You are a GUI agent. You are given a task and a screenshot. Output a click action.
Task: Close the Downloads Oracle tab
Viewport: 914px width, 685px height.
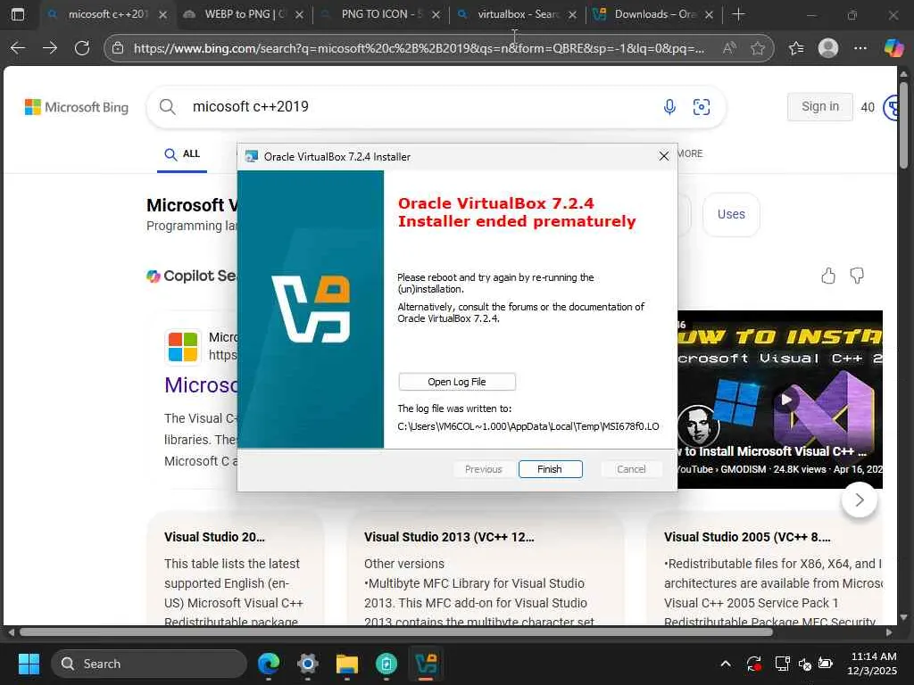click(x=709, y=14)
